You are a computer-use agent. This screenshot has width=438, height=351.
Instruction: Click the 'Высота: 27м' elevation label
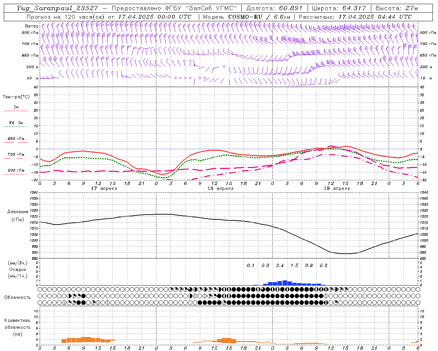(397, 8)
